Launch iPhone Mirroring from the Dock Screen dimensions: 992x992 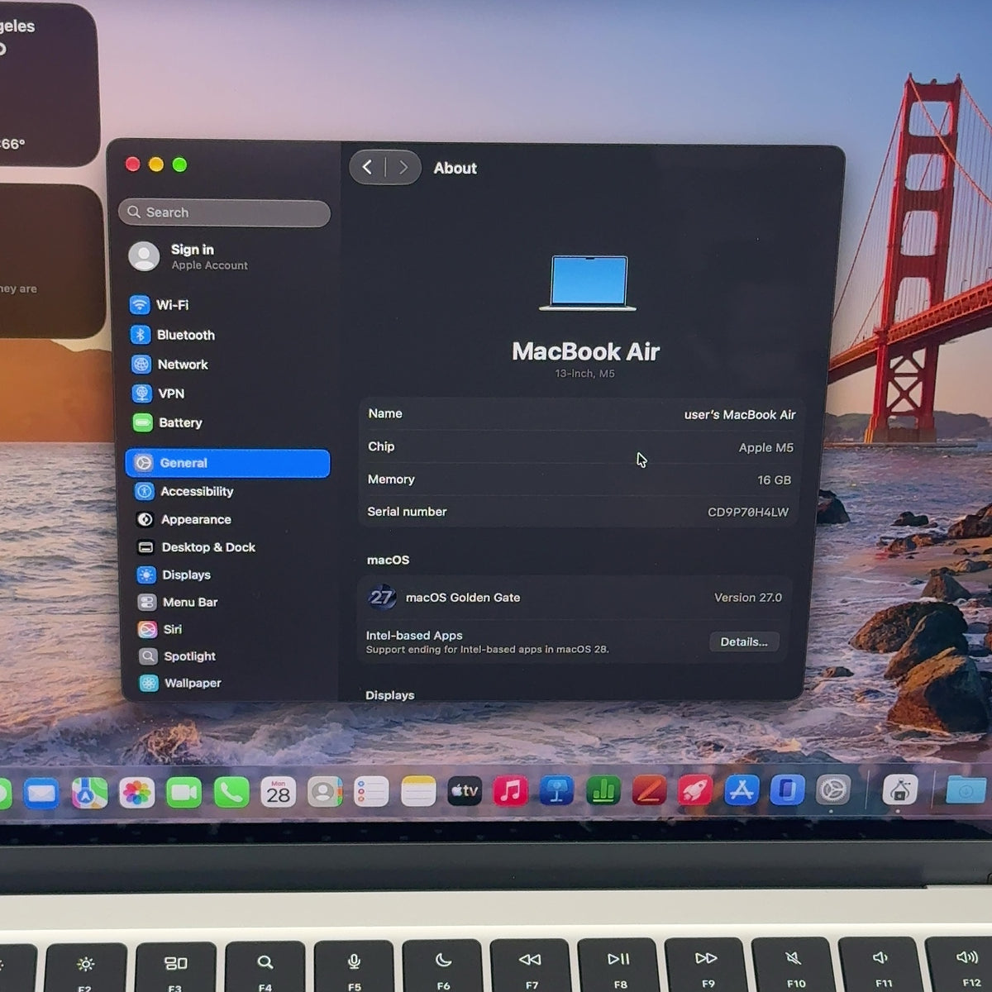coord(787,790)
